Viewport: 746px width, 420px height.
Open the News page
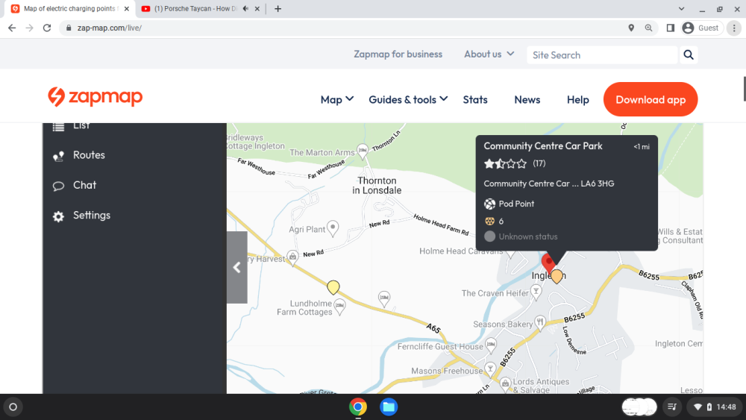pos(527,99)
